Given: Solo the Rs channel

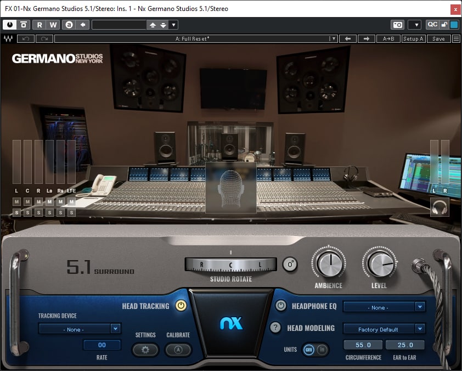Looking at the screenshot, I should pyautogui.click(x=60, y=212).
